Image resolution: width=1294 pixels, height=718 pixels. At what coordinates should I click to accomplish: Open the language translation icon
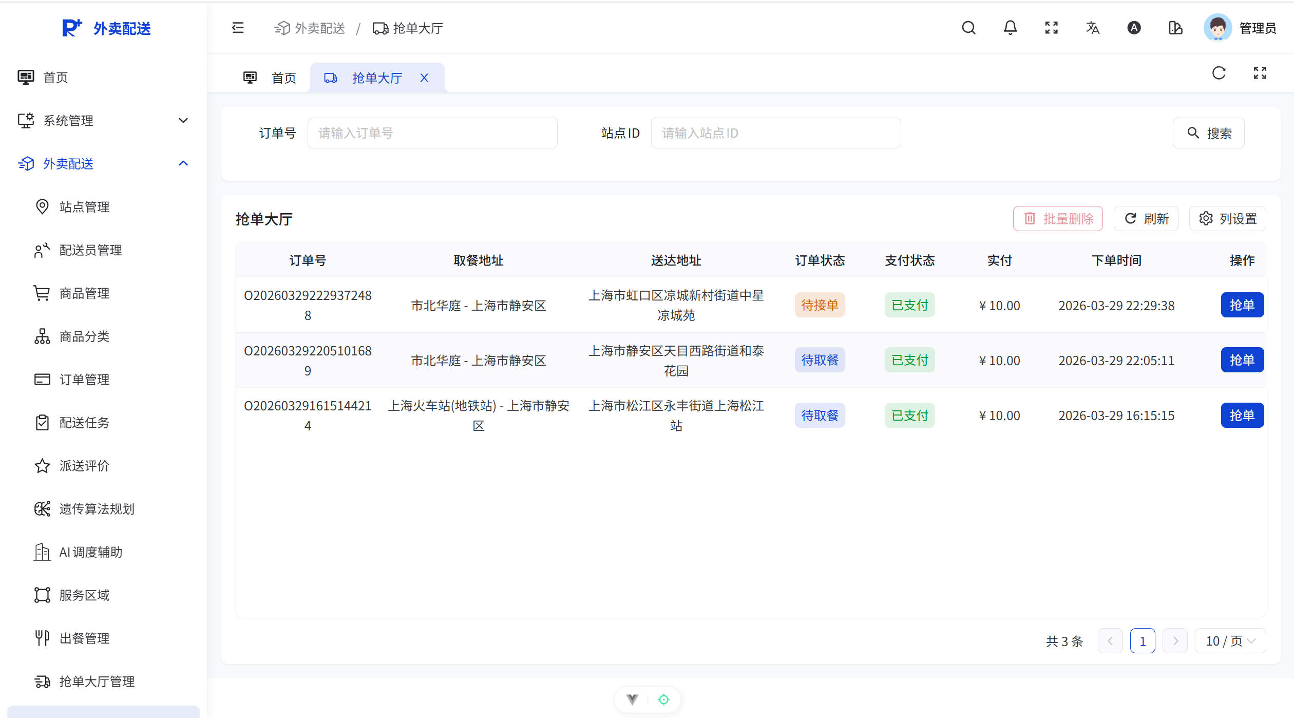tap(1093, 28)
